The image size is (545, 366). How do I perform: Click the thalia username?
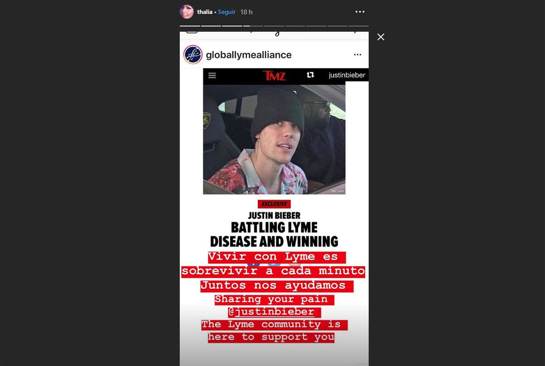pyautogui.click(x=204, y=12)
